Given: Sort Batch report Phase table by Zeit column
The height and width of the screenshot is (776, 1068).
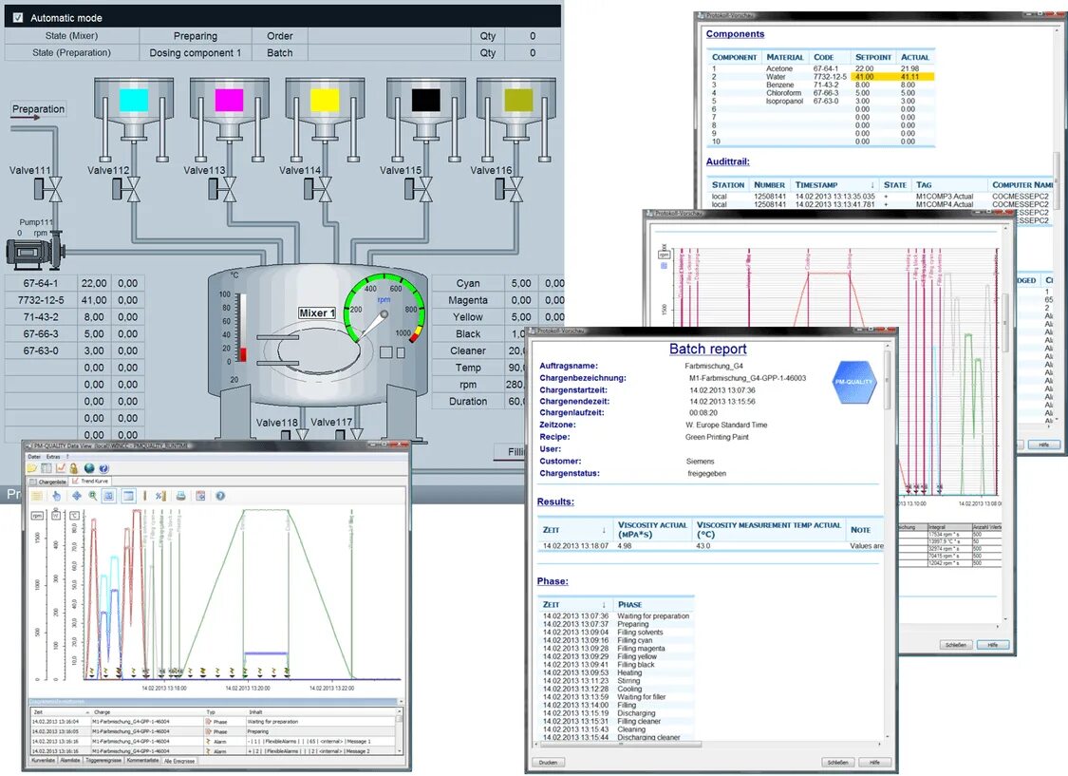Looking at the screenshot, I should click(575, 604).
